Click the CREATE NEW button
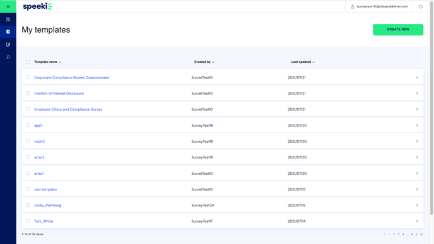This screenshot has height=244, width=434. tap(398, 30)
